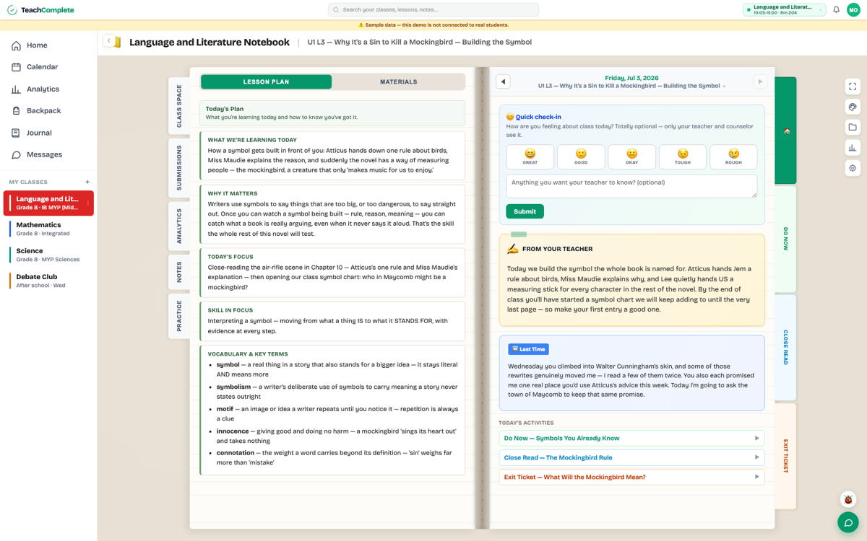Jump to the Do Now page tab
The width and height of the screenshot is (867, 541).
click(x=786, y=239)
